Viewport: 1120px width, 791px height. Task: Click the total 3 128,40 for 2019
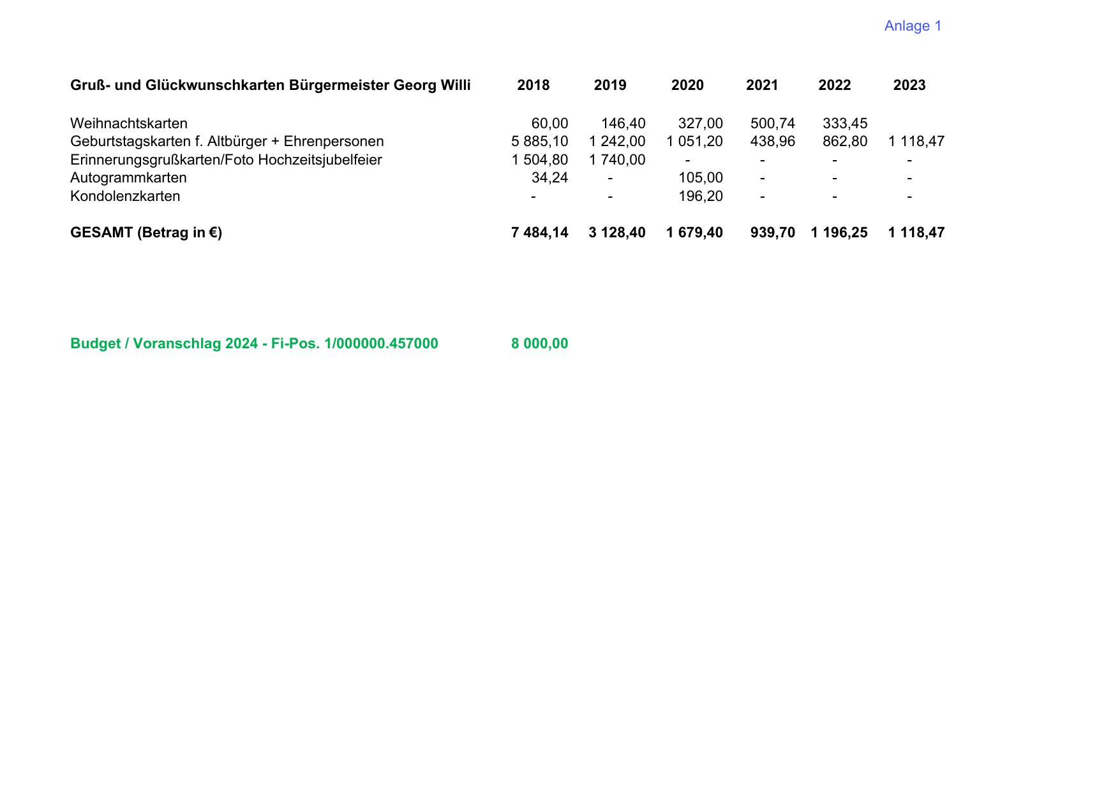(x=617, y=233)
